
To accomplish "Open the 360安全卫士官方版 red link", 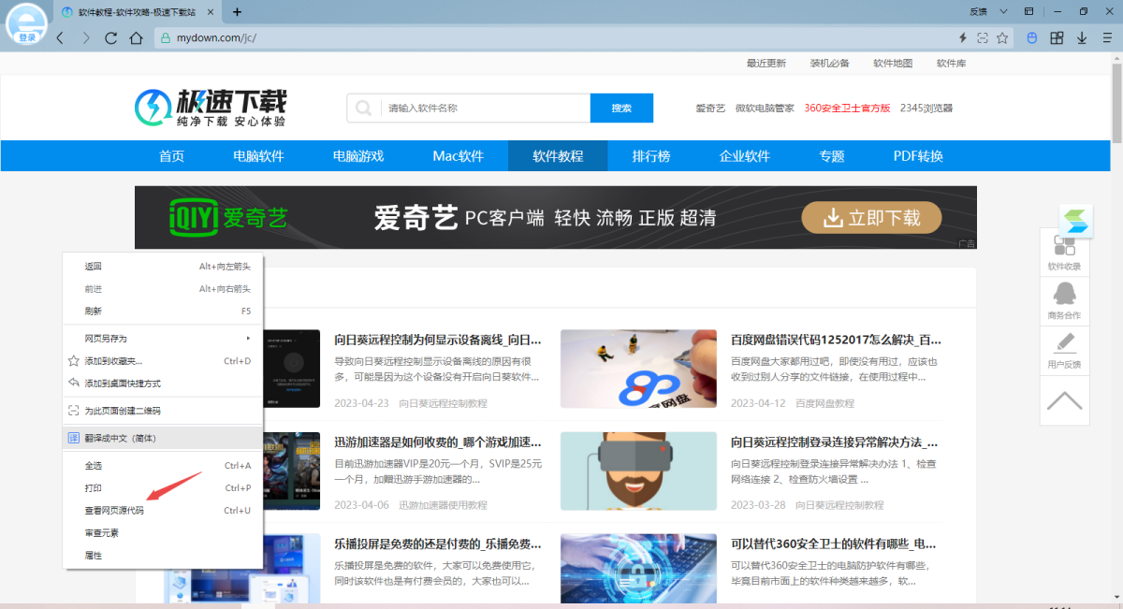I will click(847, 109).
